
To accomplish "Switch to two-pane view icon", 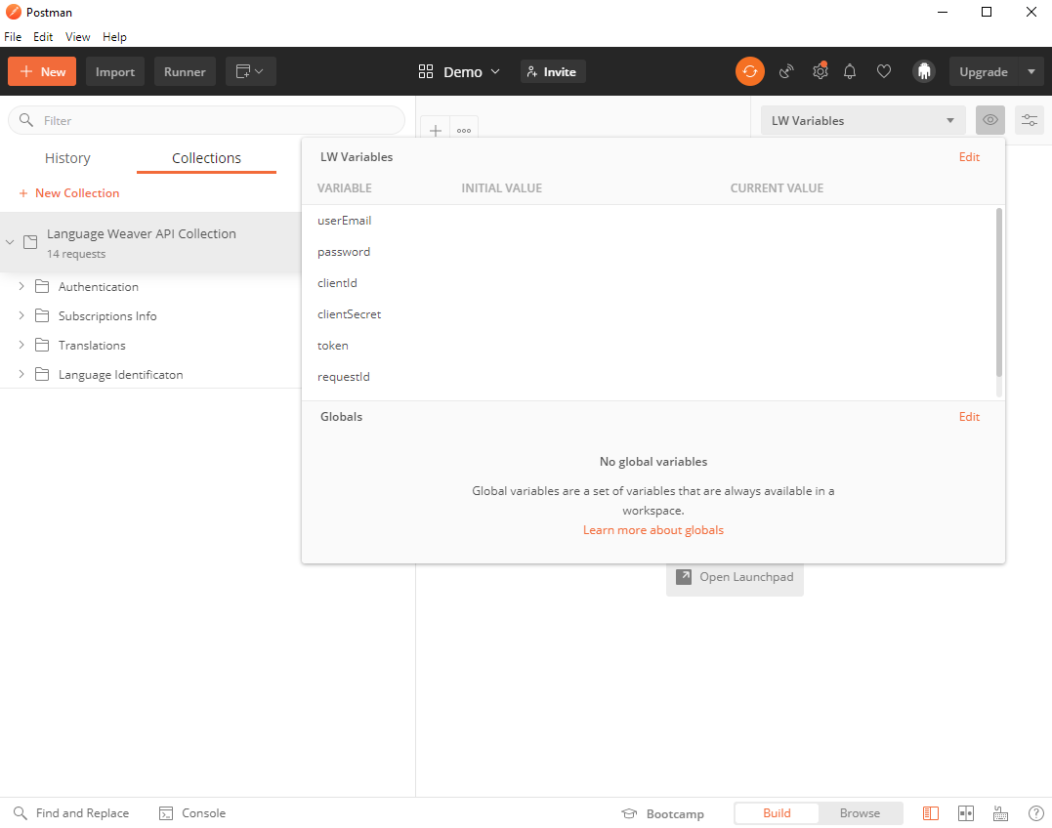I will (x=965, y=813).
